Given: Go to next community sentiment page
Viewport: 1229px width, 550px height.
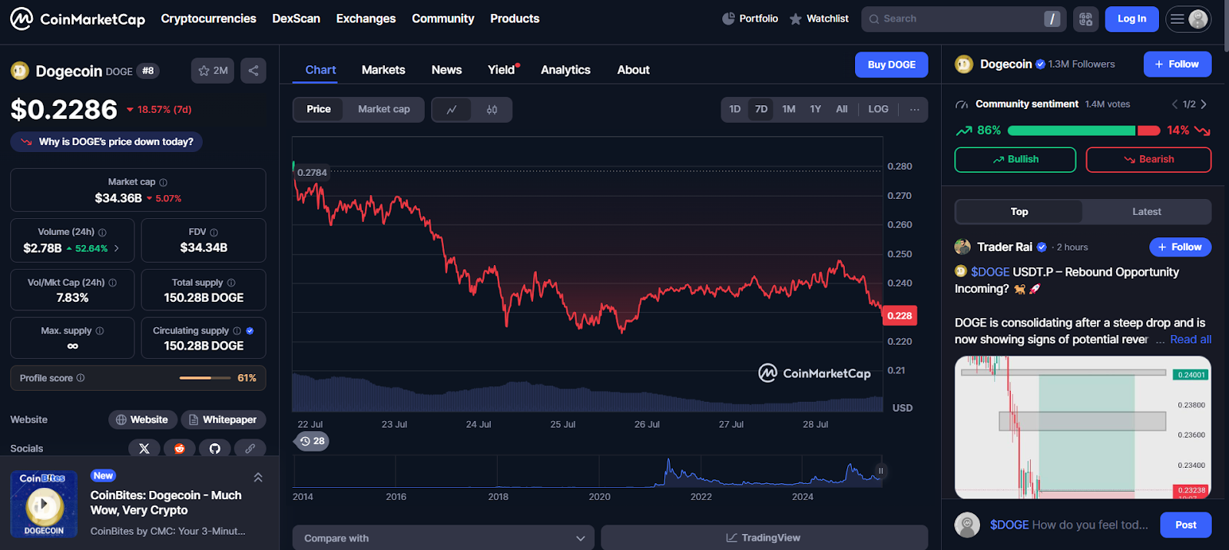Looking at the screenshot, I should [x=1204, y=104].
